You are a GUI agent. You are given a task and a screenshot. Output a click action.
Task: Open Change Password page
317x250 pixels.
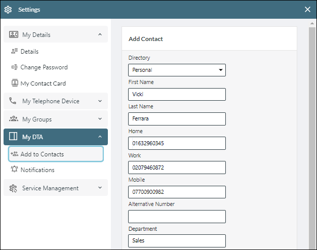[x=44, y=67]
